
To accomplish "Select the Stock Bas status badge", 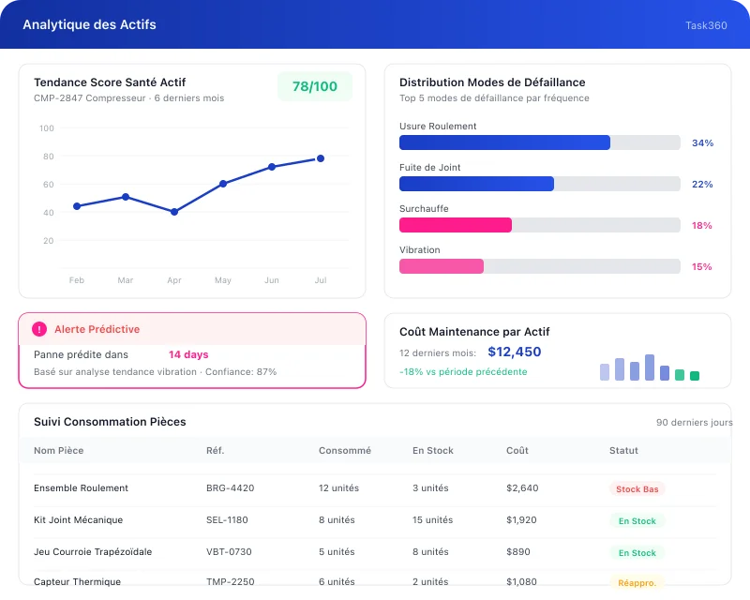I will [x=637, y=489].
